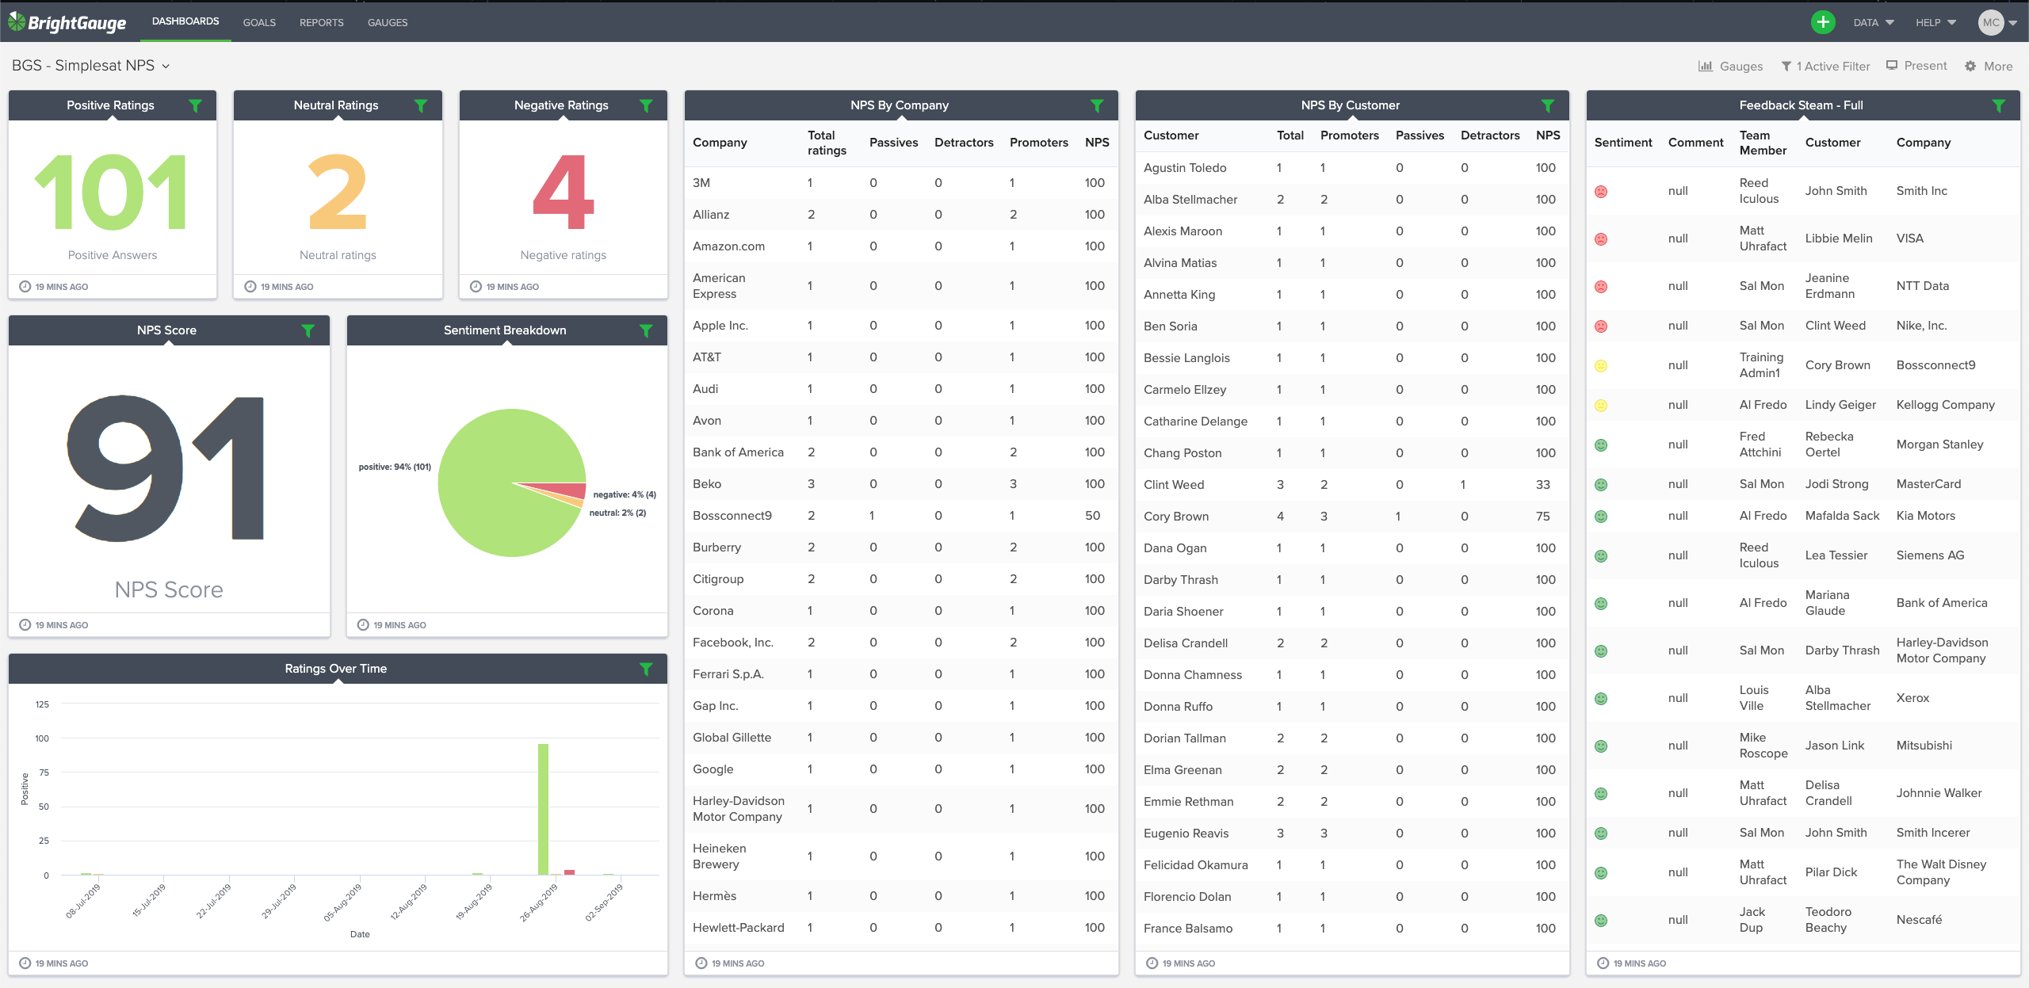This screenshot has width=2029, height=988.
Task: Click the arrow next to user avatar
Action: pyautogui.click(x=2013, y=23)
